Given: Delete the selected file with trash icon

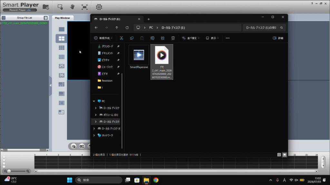Looking at the screenshot, I should pyautogui.click(x=173, y=38).
